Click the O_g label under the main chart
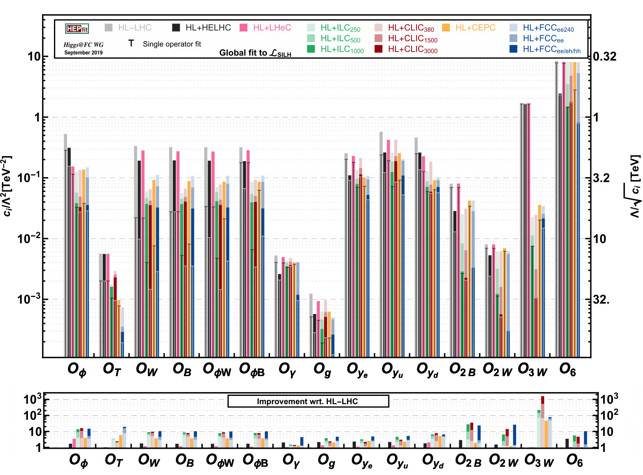 322,370
